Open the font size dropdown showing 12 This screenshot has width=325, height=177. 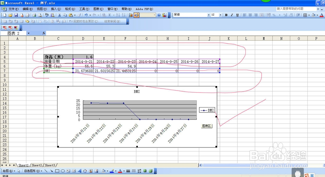220,15
